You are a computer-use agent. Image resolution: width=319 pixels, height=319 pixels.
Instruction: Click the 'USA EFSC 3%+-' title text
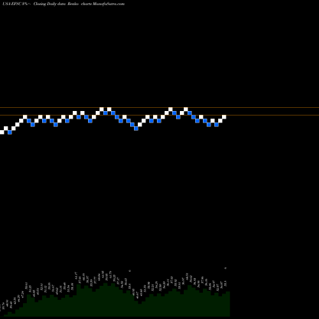click(x=17, y=4)
